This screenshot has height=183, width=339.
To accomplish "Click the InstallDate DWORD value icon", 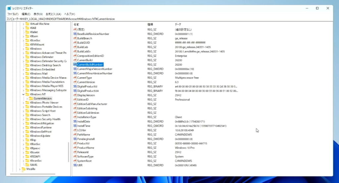I will [x=75, y=121].
